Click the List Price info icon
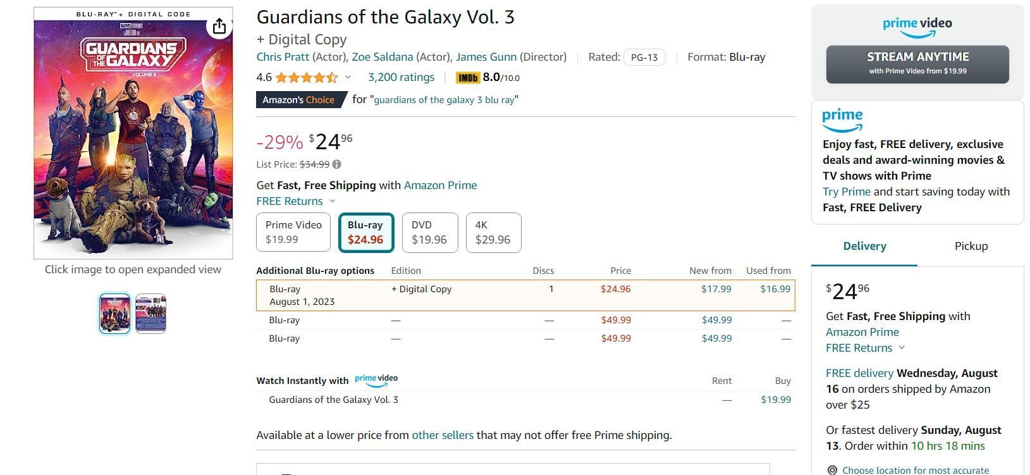Screen dimensions: 1030x475 pos(337,164)
